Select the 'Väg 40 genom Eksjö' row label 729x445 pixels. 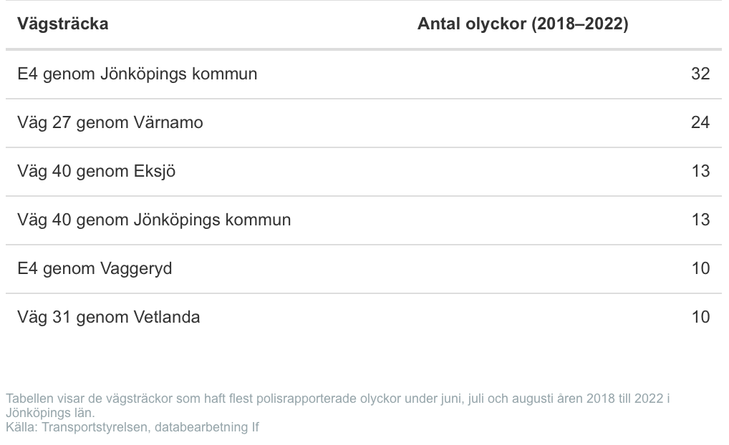97,171
